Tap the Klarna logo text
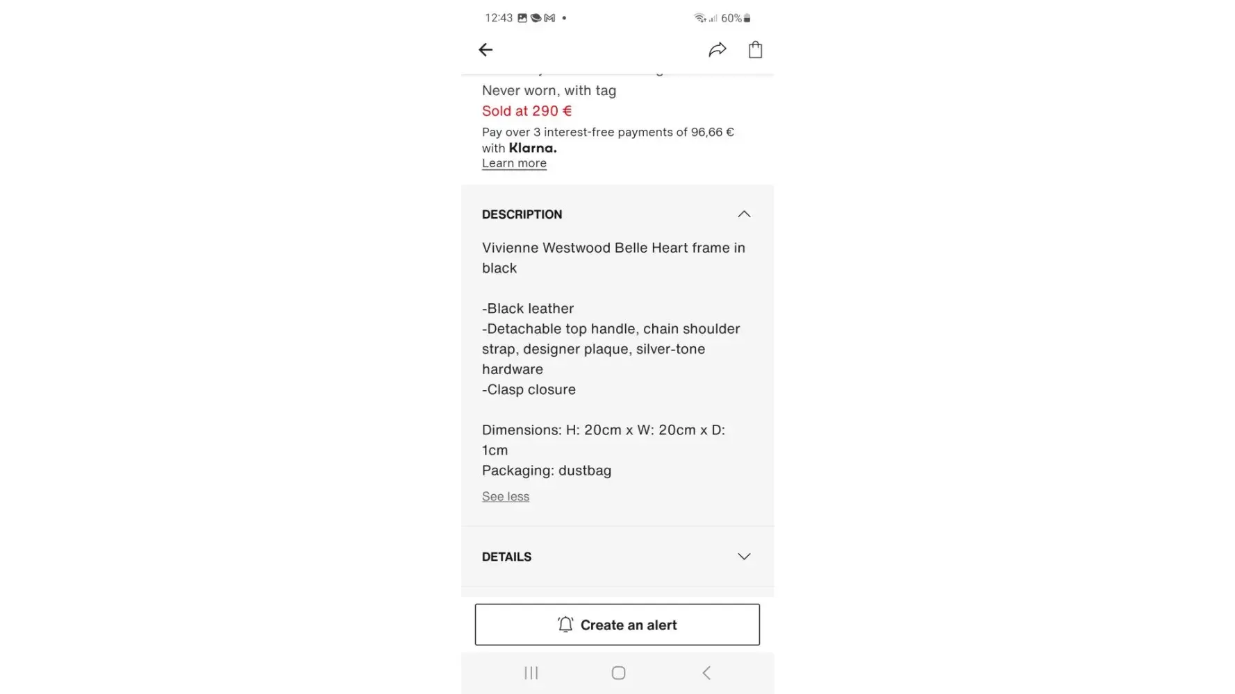Viewport: 1235px width, 694px height. point(533,148)
